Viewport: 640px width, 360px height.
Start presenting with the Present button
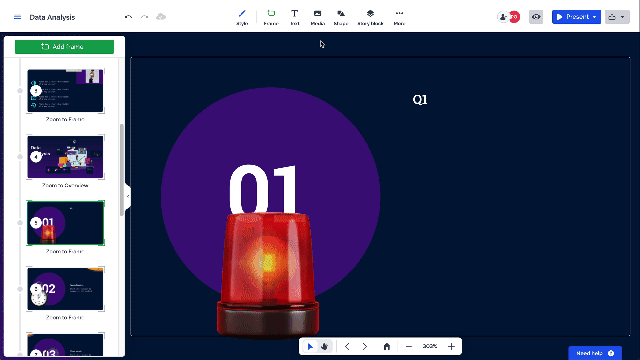tap(572, 17)
